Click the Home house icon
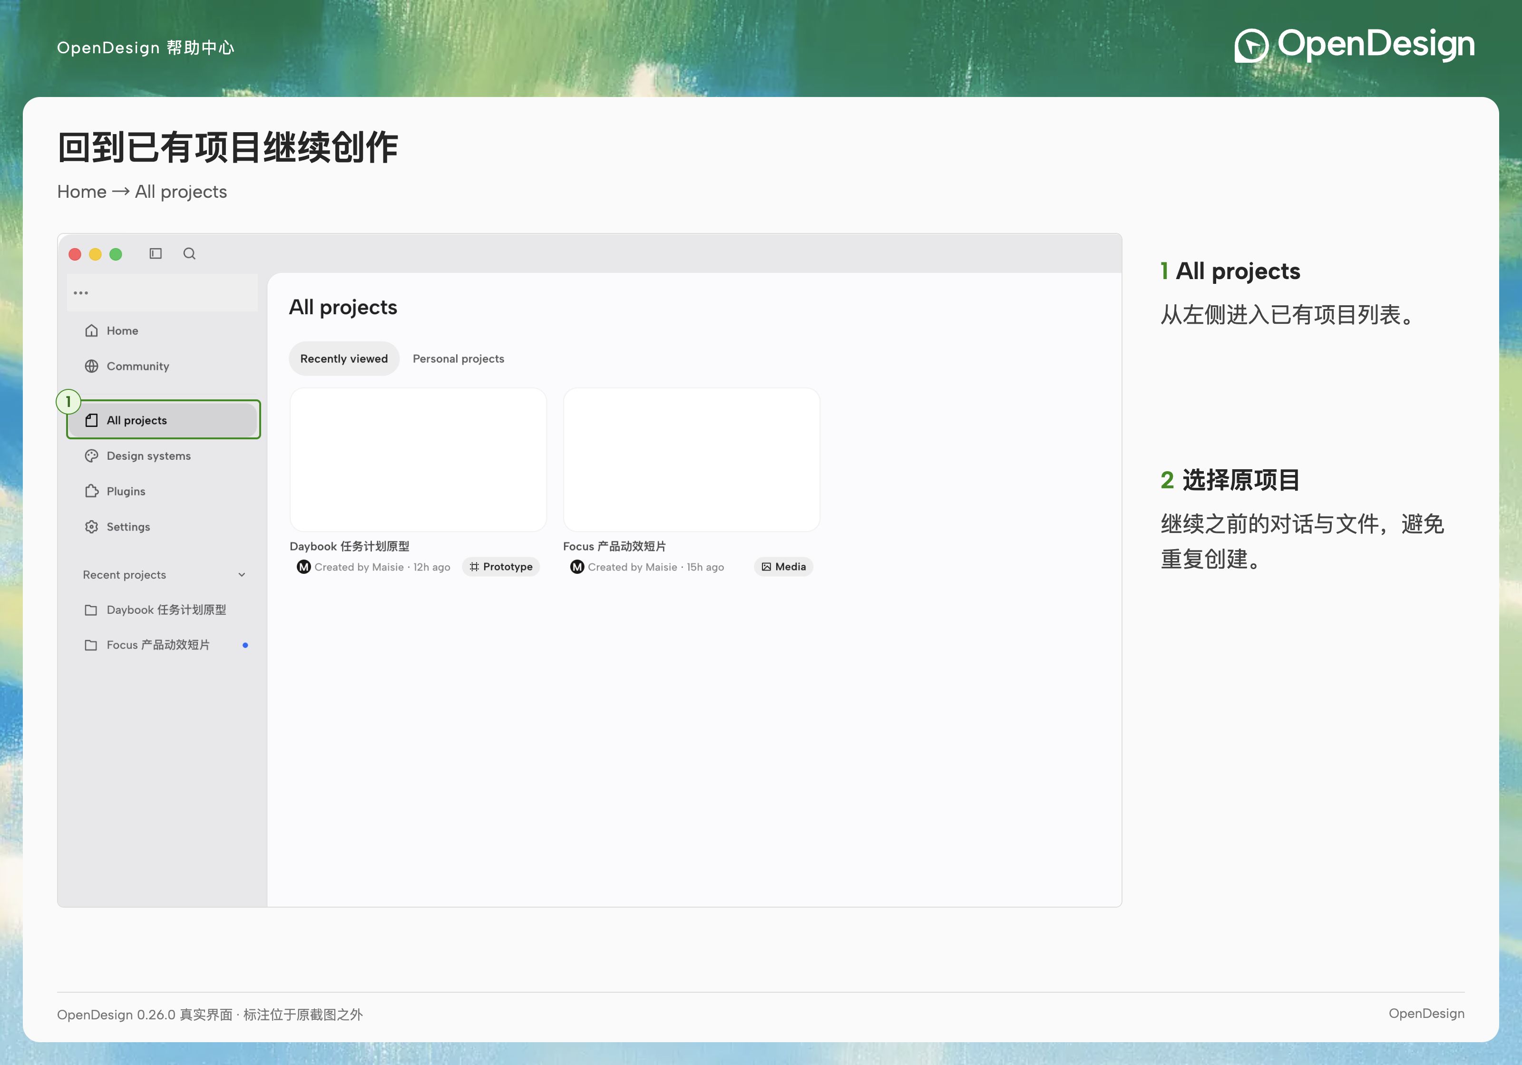The height and width of the screenshot is (1065, 1522). coord(91,331)
